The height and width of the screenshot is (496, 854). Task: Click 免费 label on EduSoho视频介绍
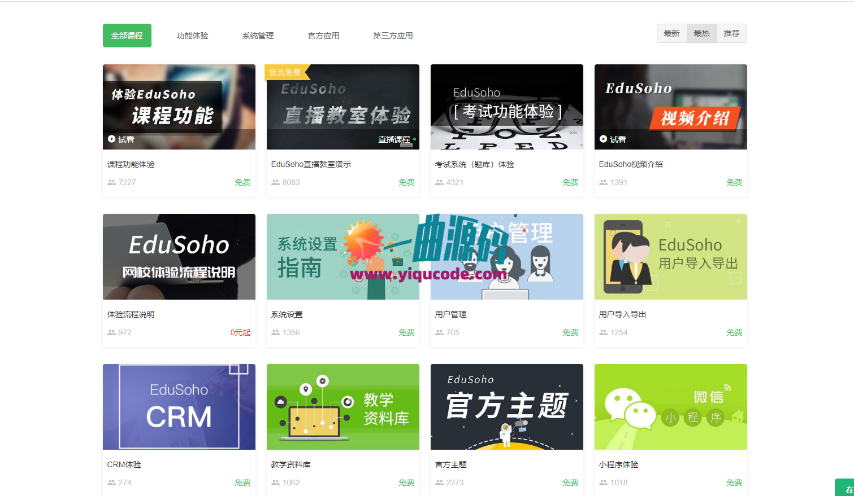734,182
